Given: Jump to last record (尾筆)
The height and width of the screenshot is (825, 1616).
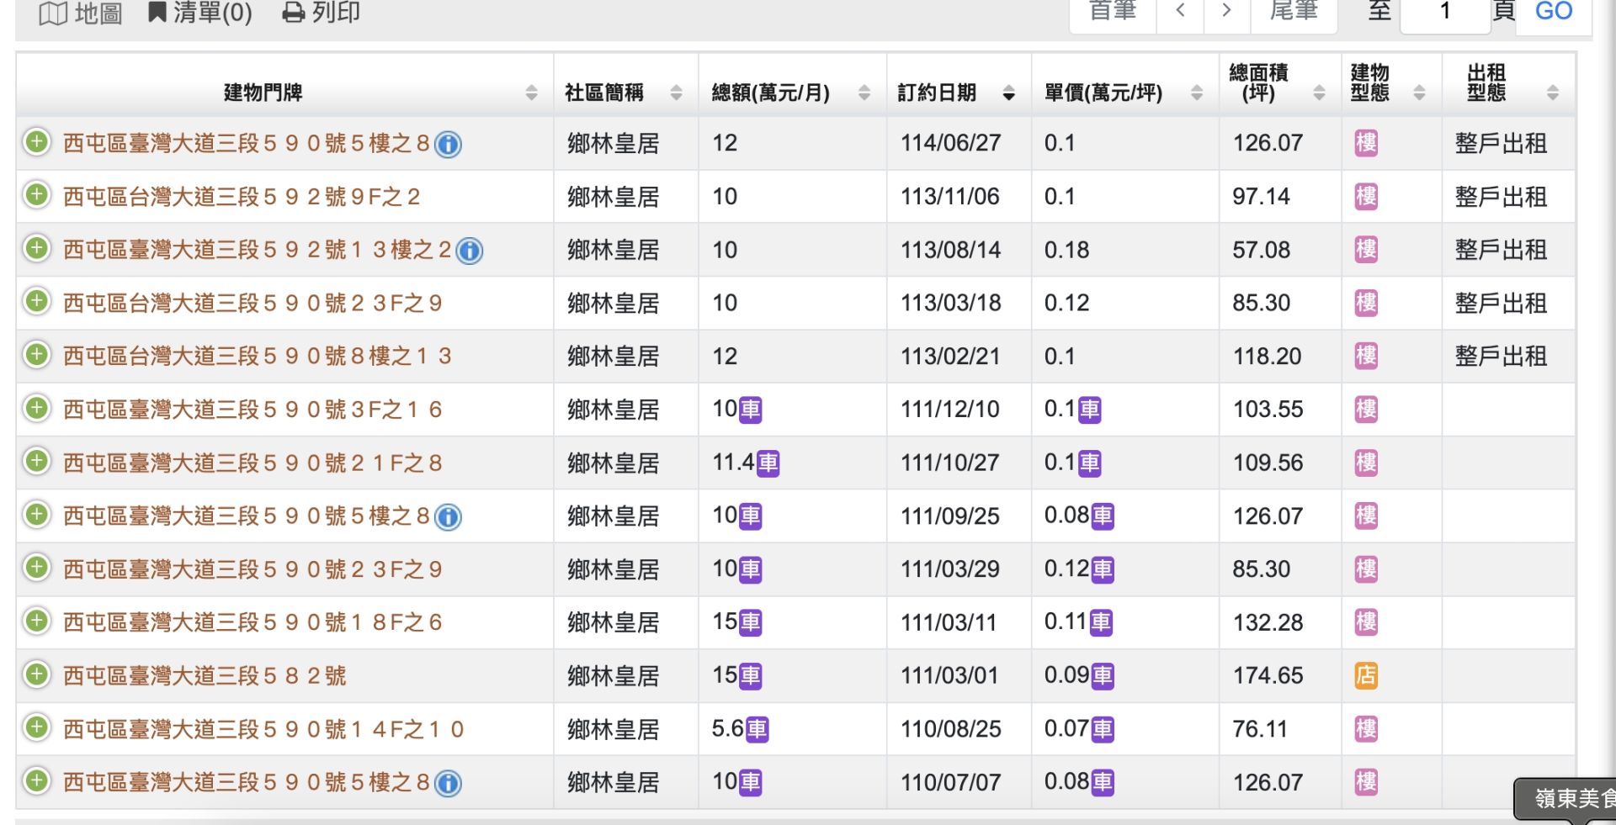Looking at the screenshot, I should (x=1294, y=12).
